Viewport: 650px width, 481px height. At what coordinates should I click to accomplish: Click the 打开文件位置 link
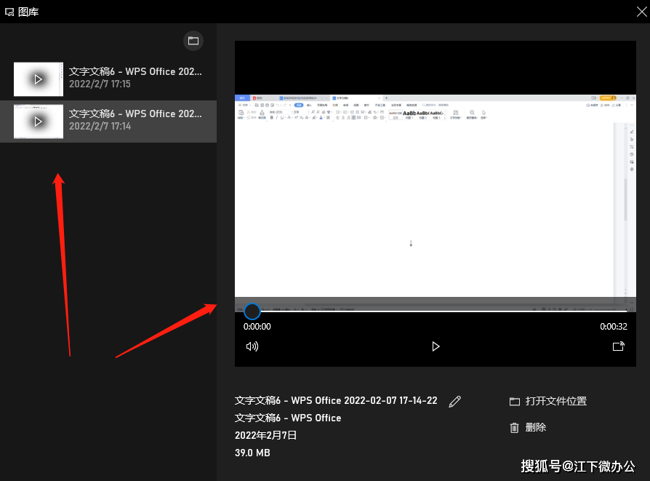(x=556, y=401)
